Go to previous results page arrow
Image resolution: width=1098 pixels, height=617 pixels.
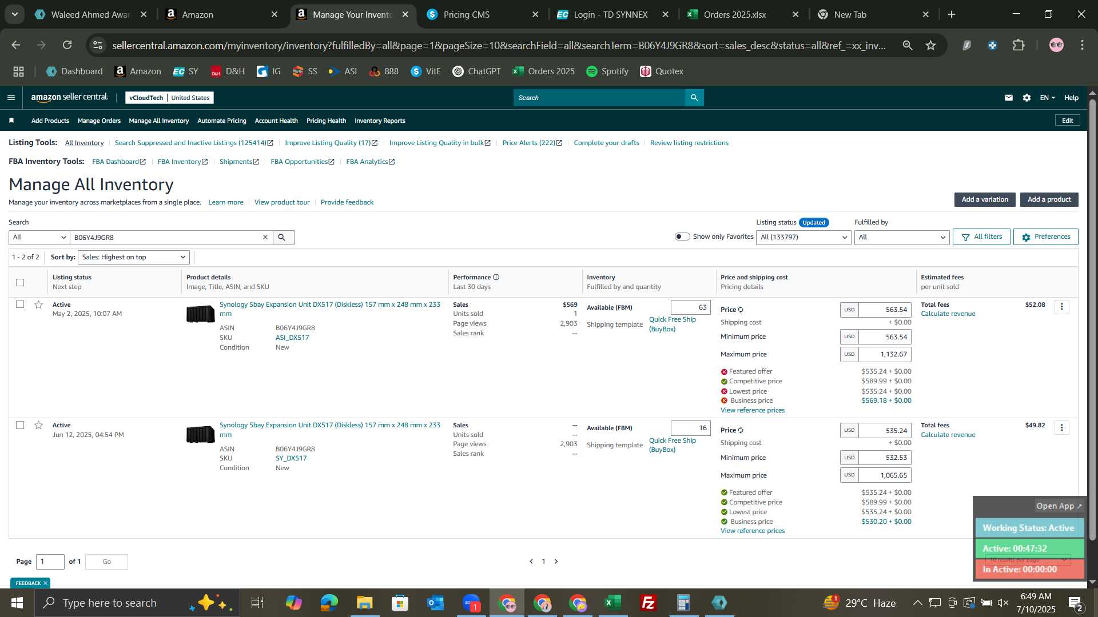point(531,562)
